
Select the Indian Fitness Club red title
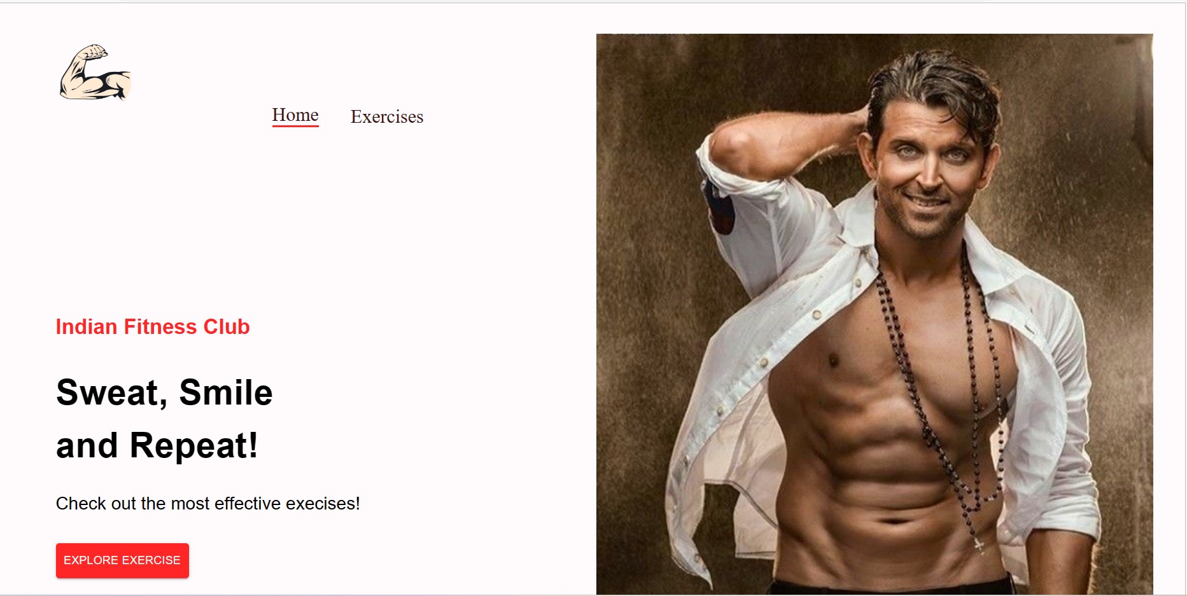click(153, 326)
